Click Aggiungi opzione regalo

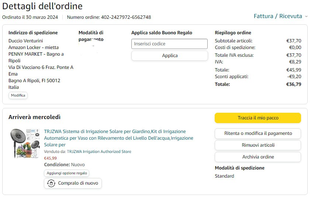tap(66, 173)
